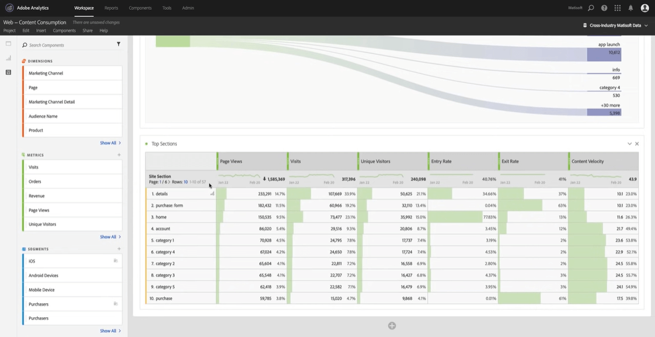
Task: Select the Orders metric component
Action: [72, 181]
